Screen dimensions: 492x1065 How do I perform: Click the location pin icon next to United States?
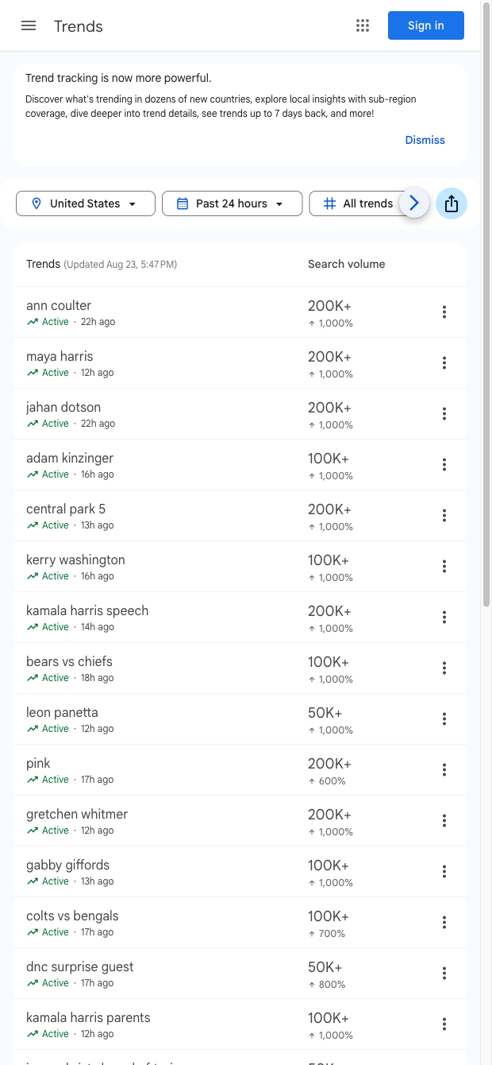[x=37, y=203]
